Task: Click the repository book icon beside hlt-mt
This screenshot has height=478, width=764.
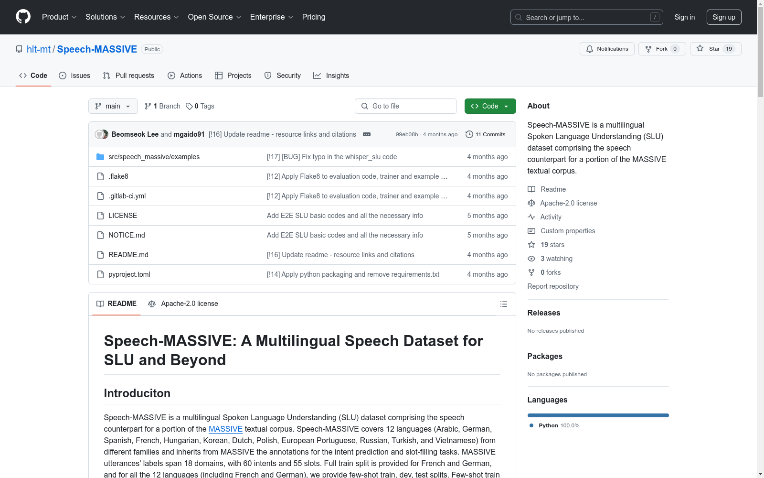Action: tap(19, 49)
